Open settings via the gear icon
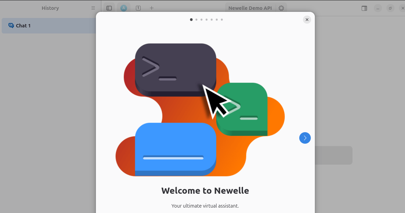 [281, 8]
